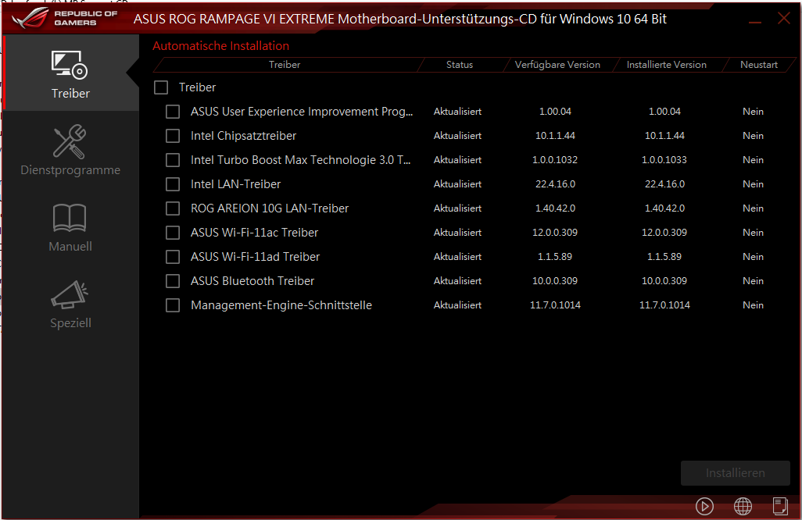
Task: Select the Intel LAN-Treiber row name
Action: pyautogui.click(x=236, y=184)
